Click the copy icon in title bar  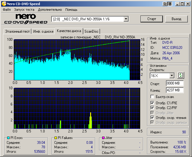[165, 4]
